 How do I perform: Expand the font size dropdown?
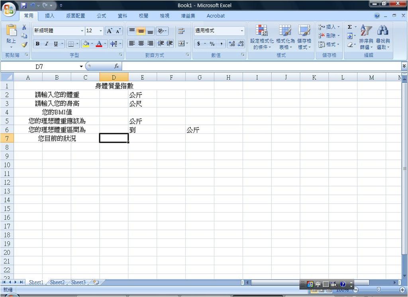pyautogui.click(x=101, y=31)
